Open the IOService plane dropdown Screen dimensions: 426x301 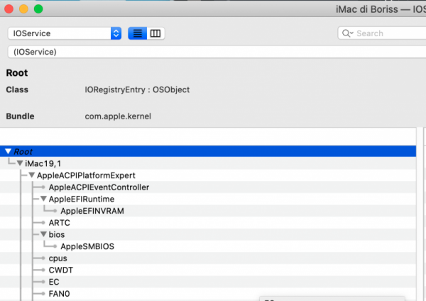[x=65, y=33]
